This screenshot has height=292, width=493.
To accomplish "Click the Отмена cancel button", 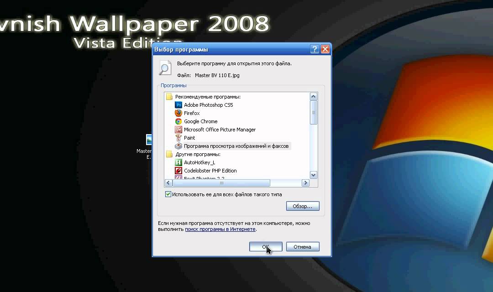I will (x=303, y=247).
